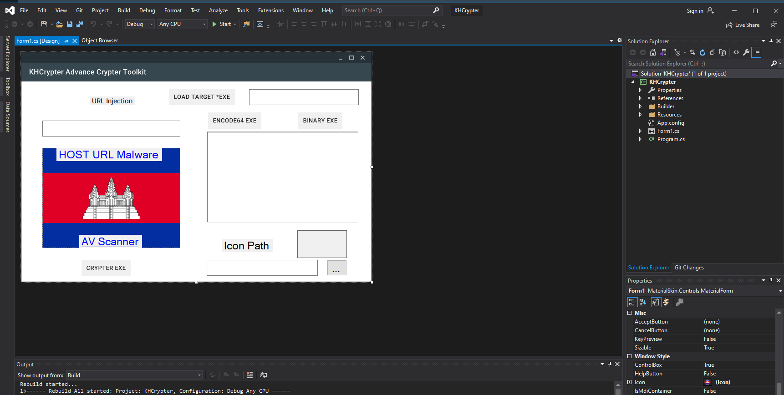
Task: Click the Find in Files toolbar icon
Action: click(246, 24)
